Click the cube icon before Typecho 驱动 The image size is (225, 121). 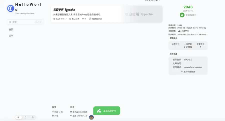click(71, 112)
